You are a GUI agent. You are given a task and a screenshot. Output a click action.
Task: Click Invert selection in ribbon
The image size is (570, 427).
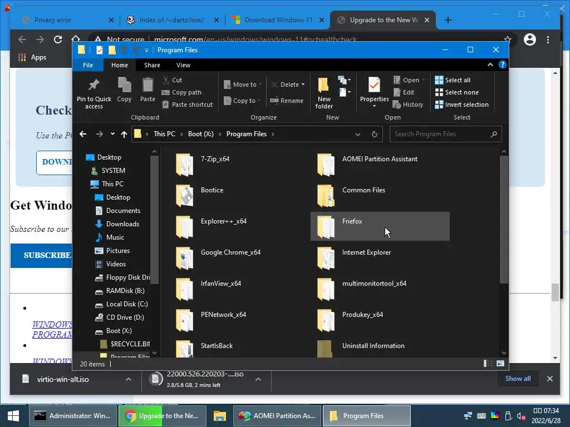coord(461,105)
